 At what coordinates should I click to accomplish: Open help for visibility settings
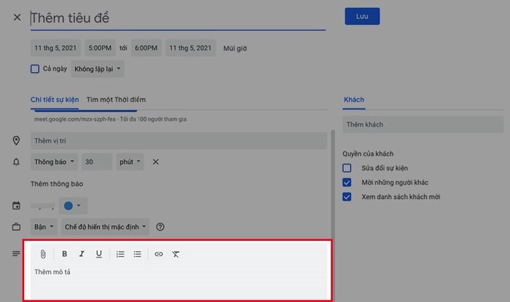[160, 227]
